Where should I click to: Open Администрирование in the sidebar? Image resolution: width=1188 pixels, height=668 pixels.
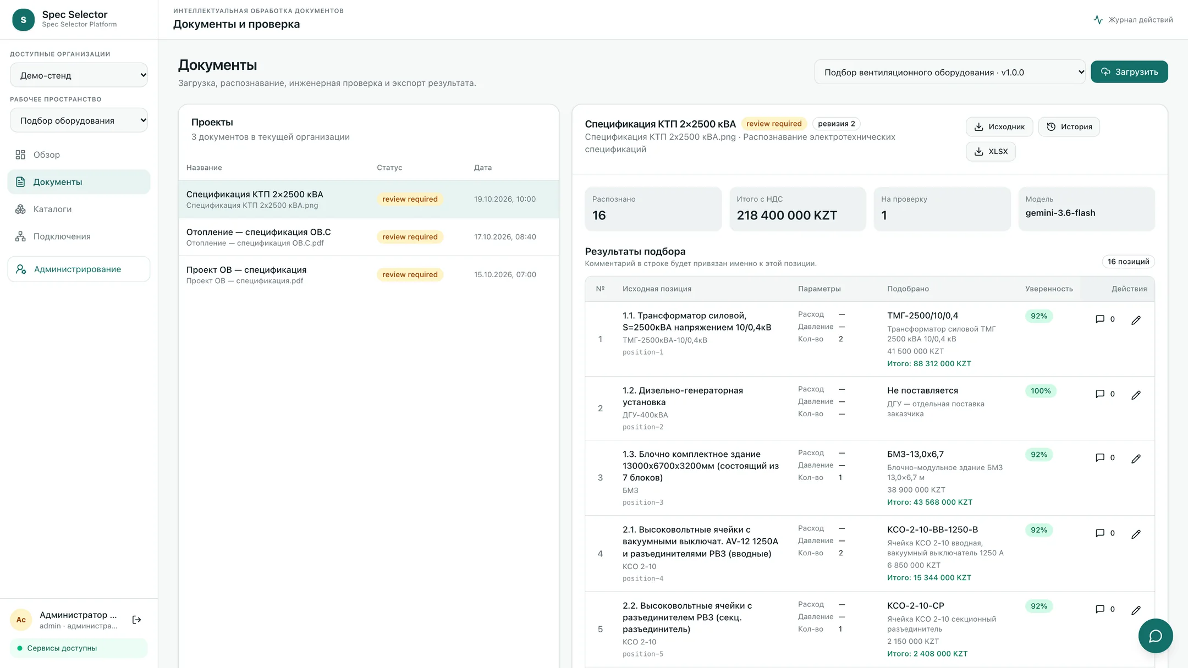coord(79,269)
